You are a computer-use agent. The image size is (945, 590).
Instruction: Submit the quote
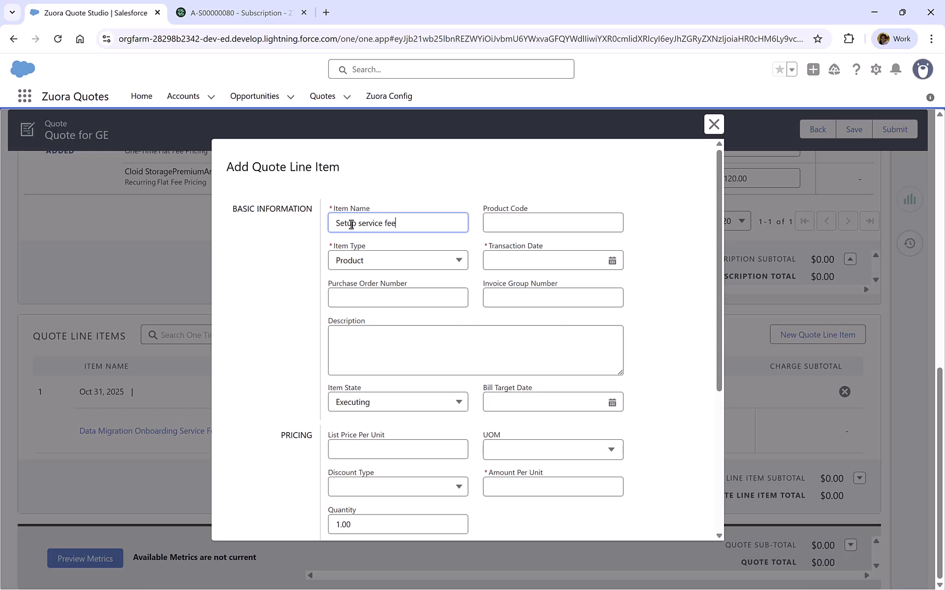(895, 129)
